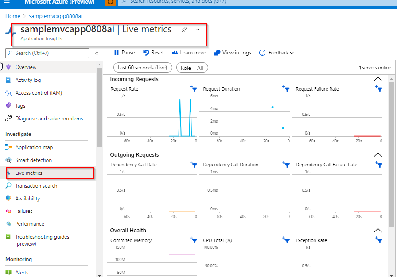Open Access control (IAM)
Image resolution: width=397 pixels, height=277 pixels.
tap(48, 93)
